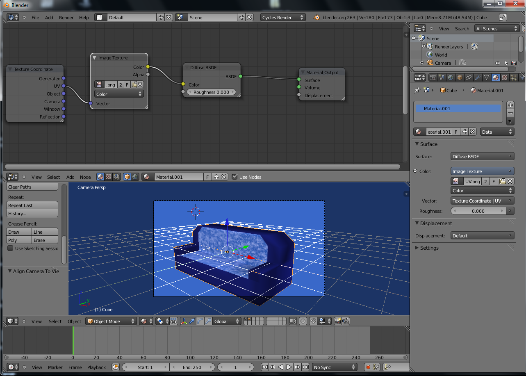This screenshot has width=526, height=376.
Task: Click the add material slot plus button
Action: [x=510, y=105]
